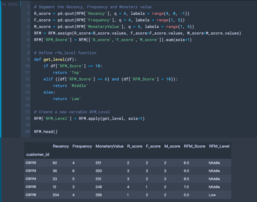The width and height of the screenshot is (257, 202).
Task: Click the 'M_score' column header
Action: click(x=172, y=146)
